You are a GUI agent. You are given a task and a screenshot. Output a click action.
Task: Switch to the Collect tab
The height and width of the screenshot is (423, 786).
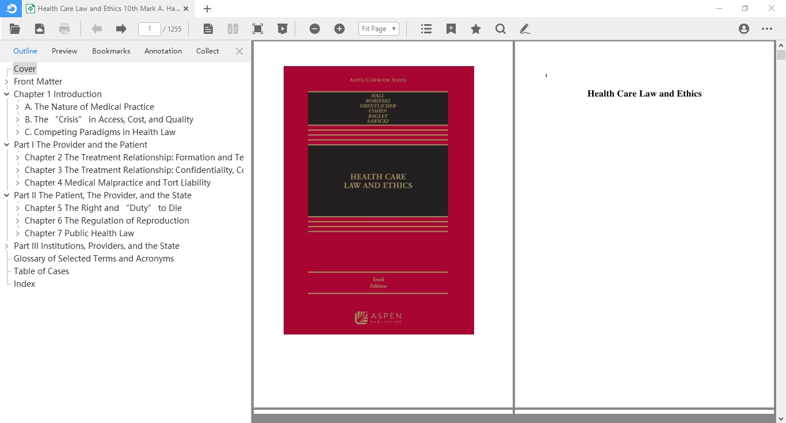coord(208,51)
